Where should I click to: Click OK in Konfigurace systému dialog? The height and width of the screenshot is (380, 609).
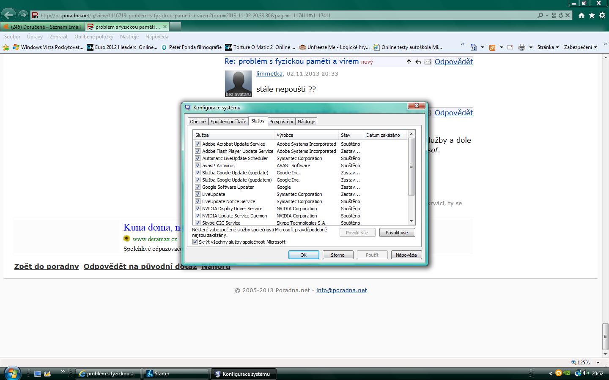(304, 255)
